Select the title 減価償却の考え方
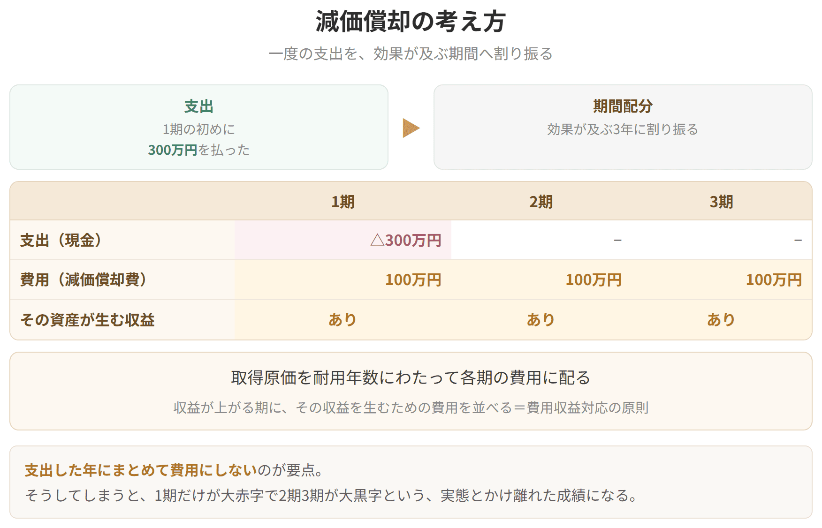 tap(411, 22)
